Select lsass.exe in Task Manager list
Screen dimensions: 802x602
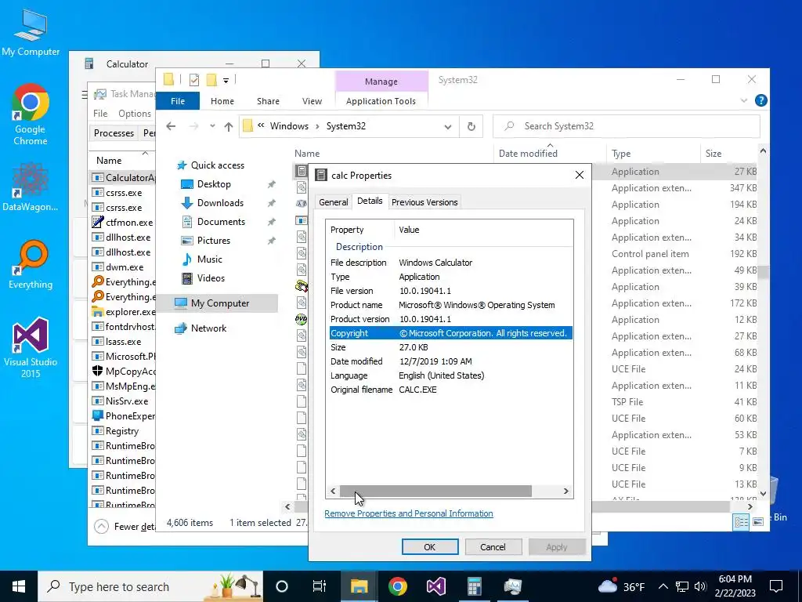pos(123,342)
